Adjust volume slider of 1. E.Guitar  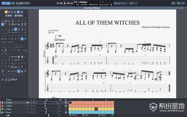click(45, 103)
